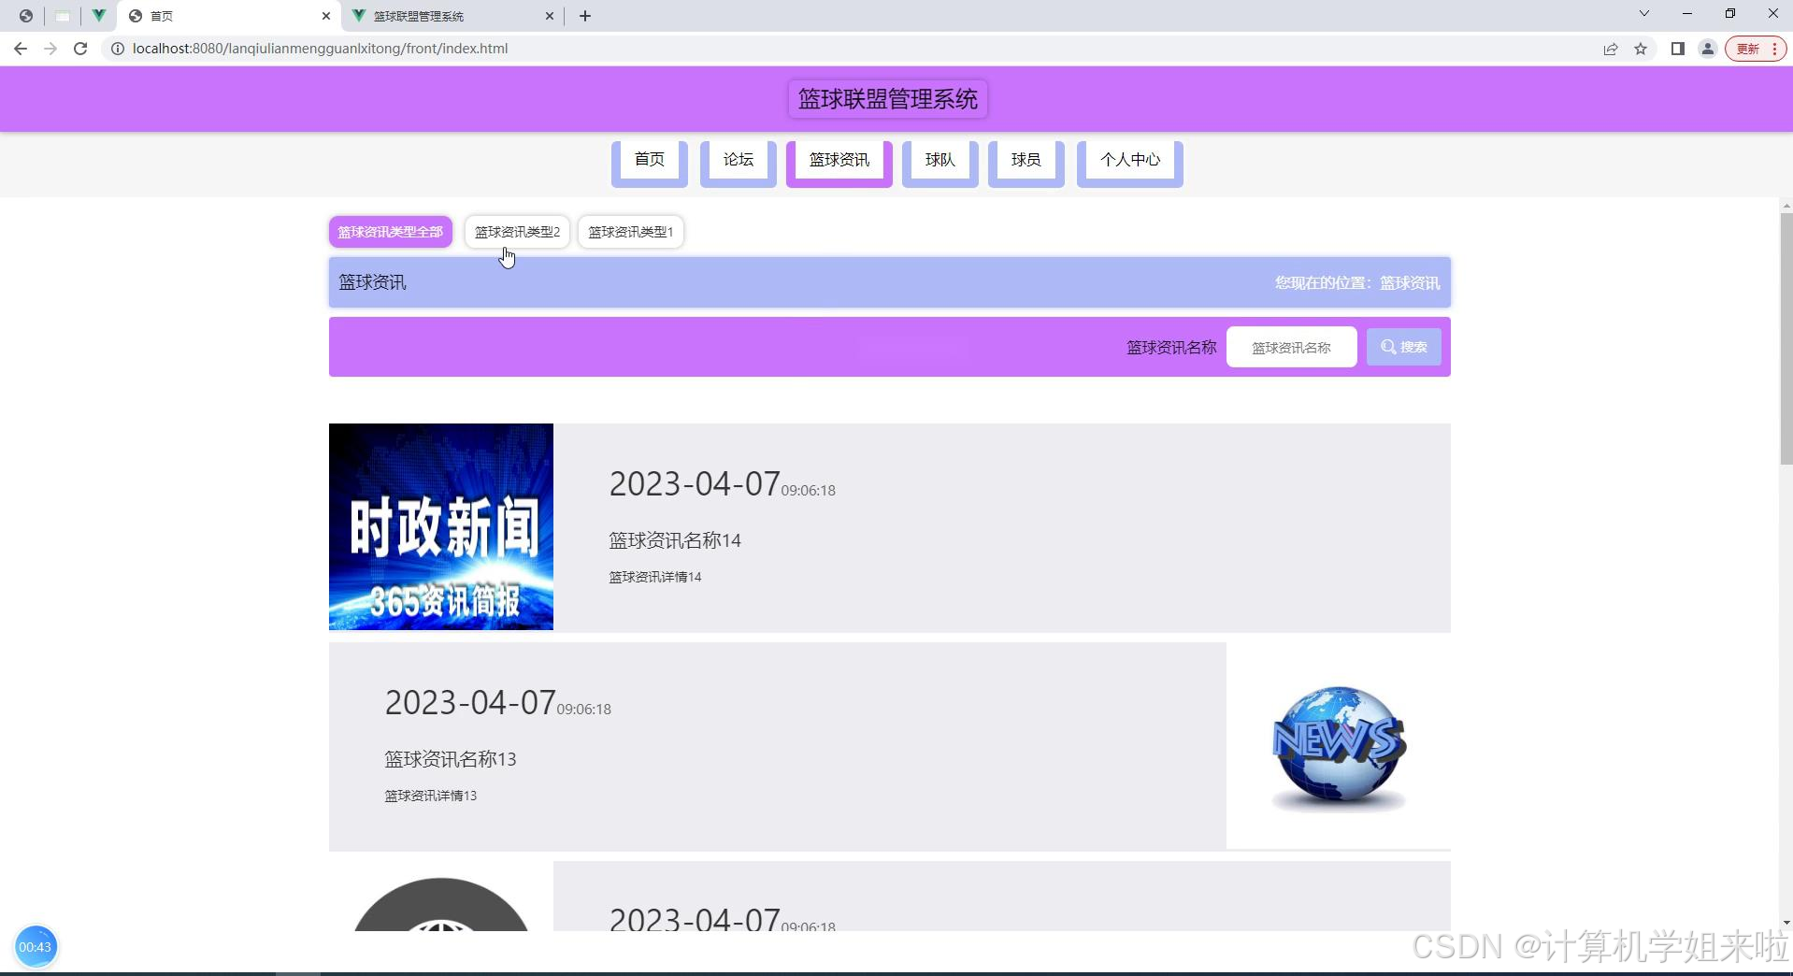Viewport: 1793px width, 976px height.
Task: Open browser side panel
Action: pyautogui.click(x=1678, y=49)
